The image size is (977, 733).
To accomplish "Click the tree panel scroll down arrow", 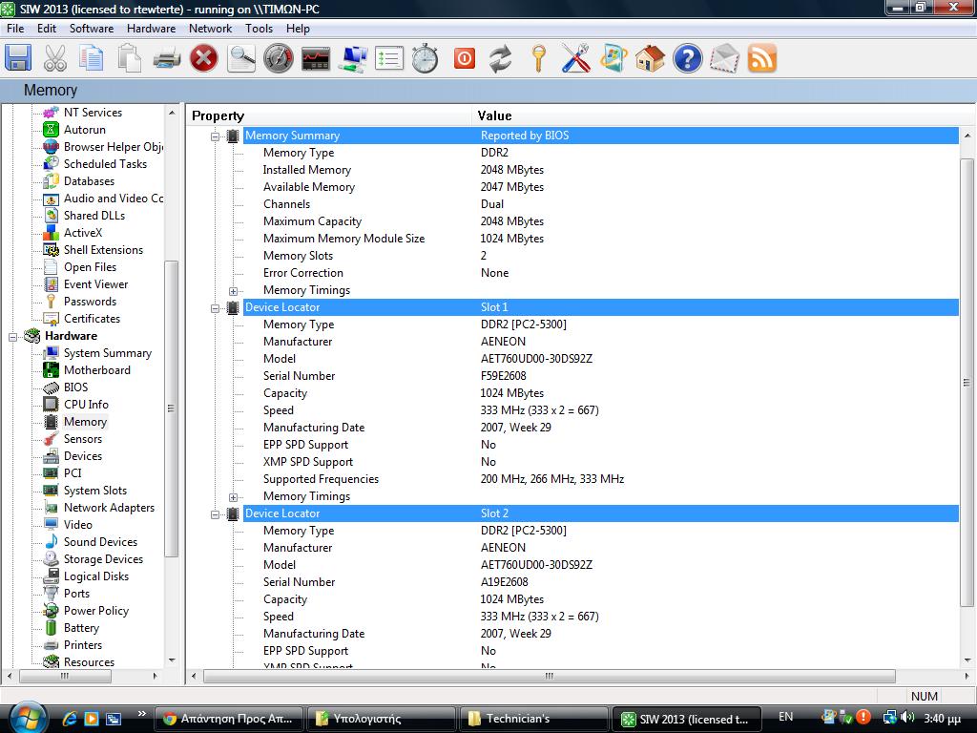I will click(x=172, y=660).
